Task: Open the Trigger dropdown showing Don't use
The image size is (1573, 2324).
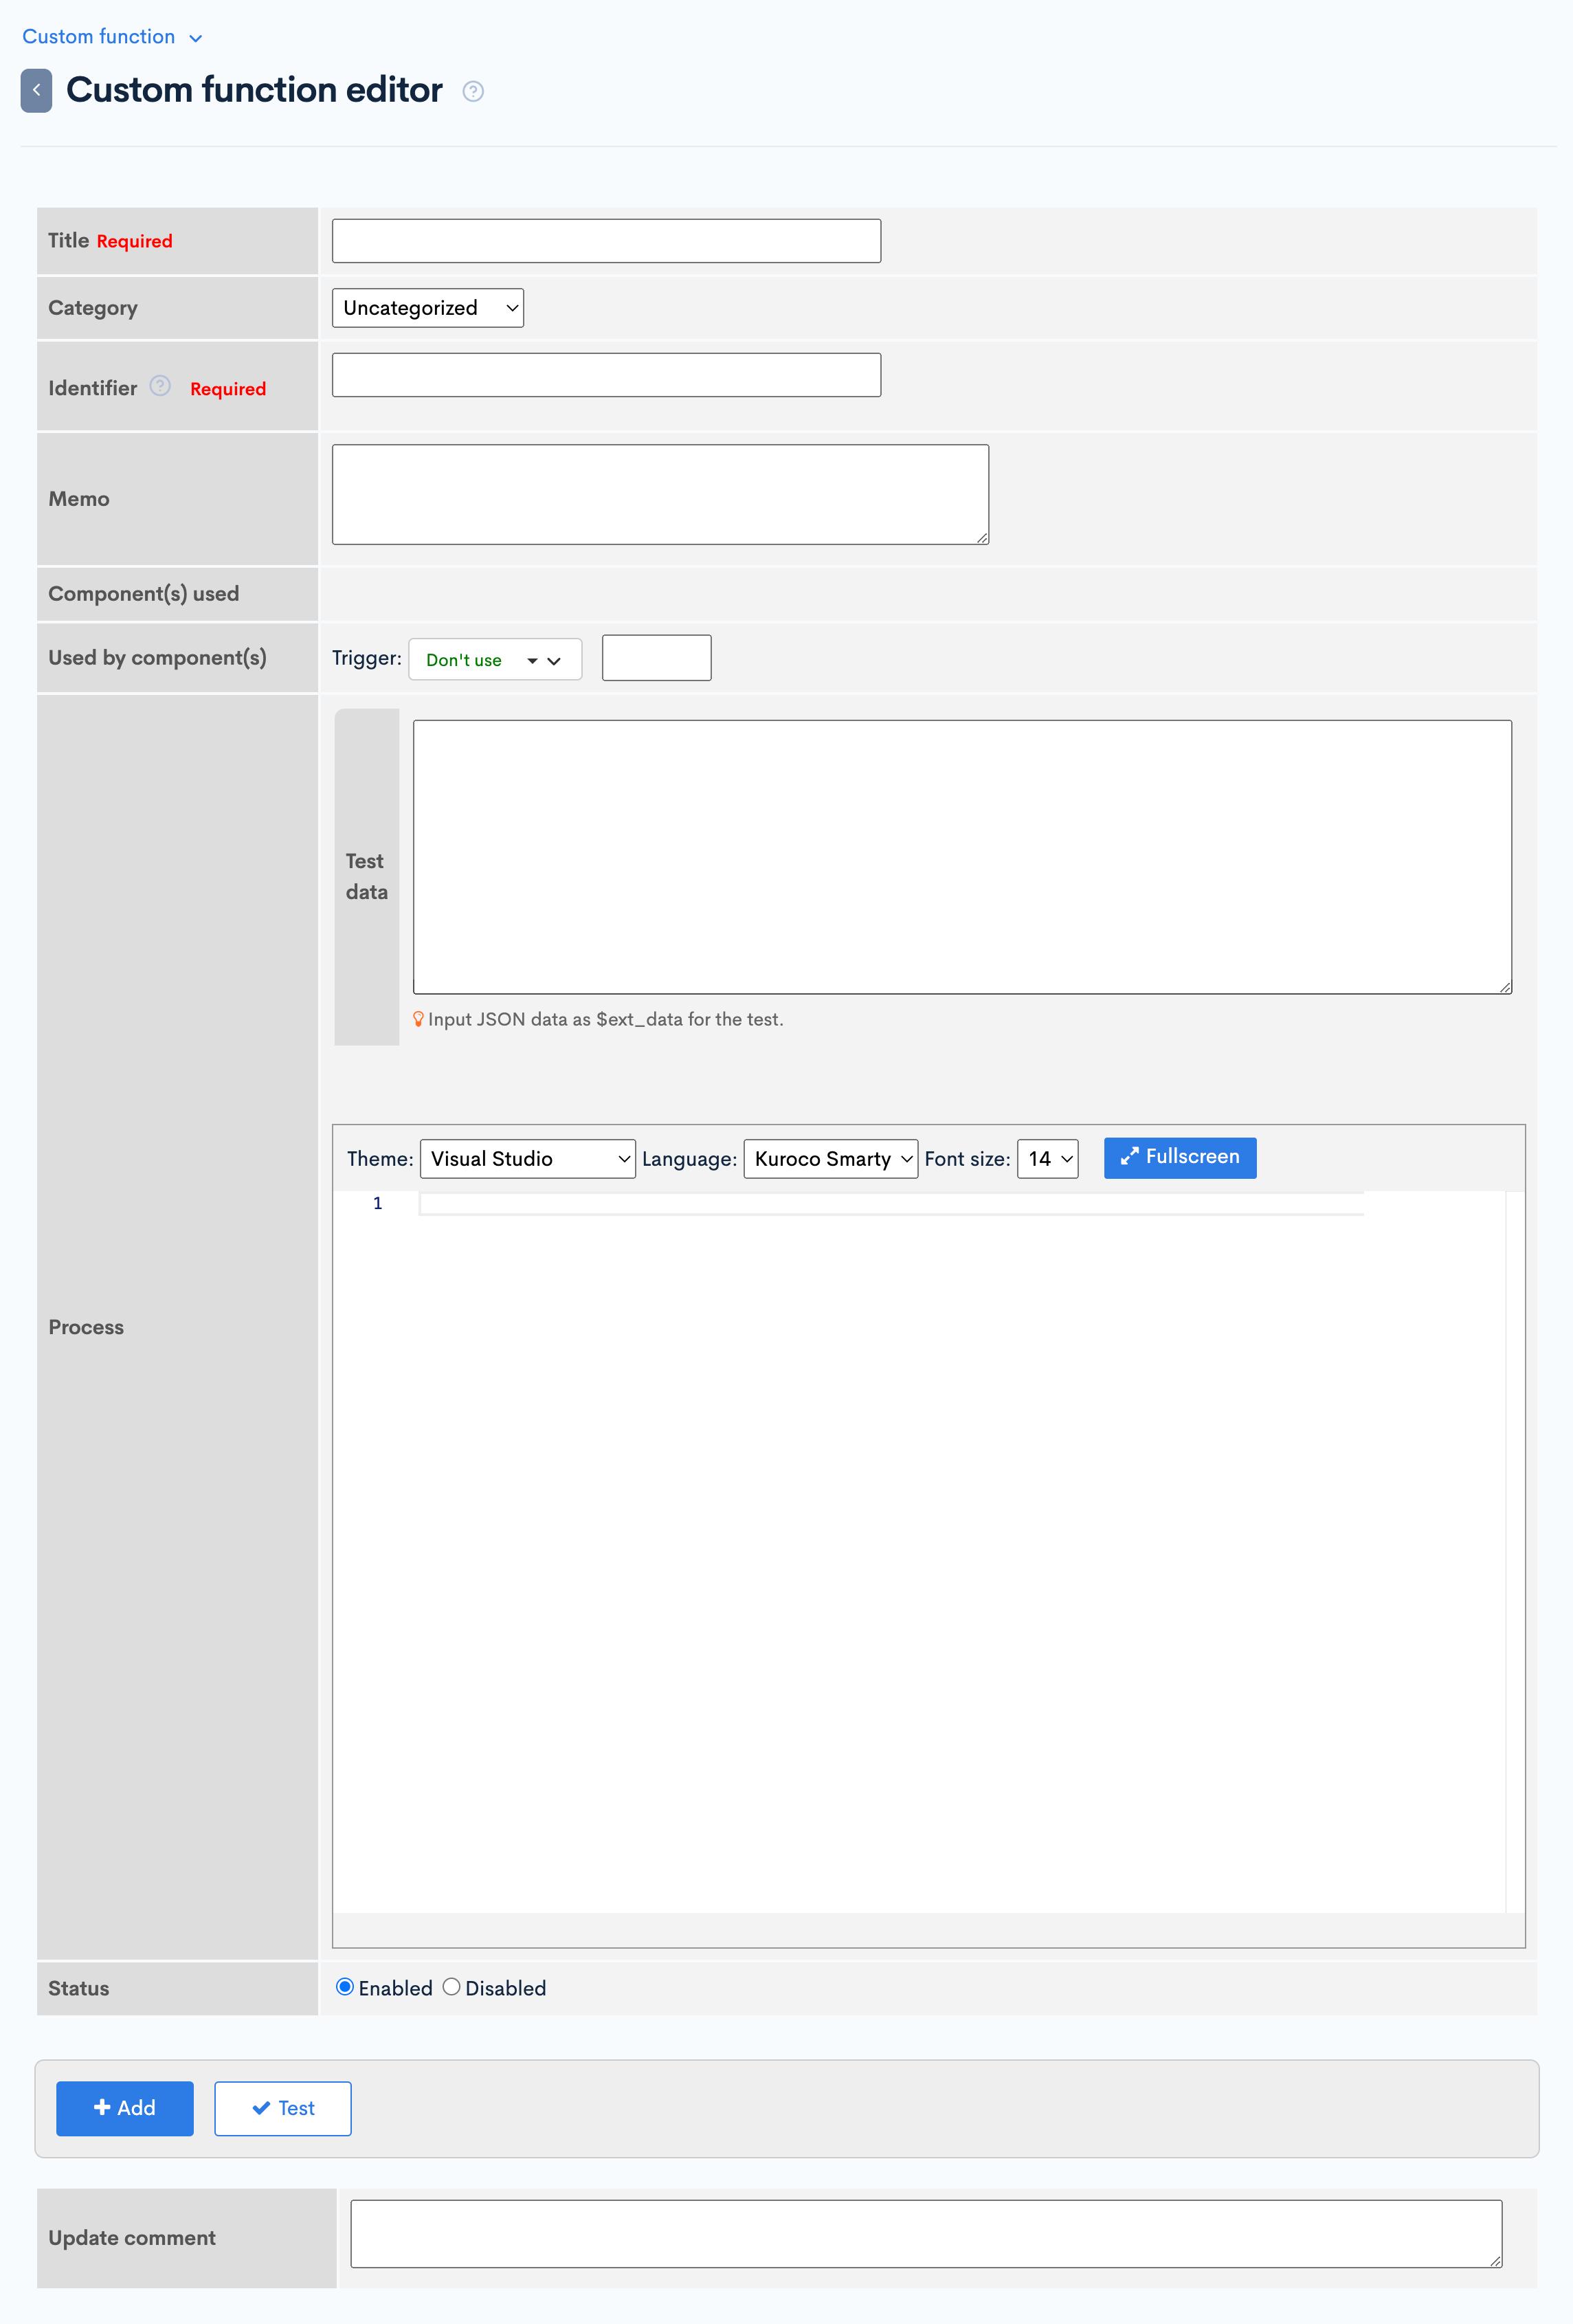Action: pos(494,659)
